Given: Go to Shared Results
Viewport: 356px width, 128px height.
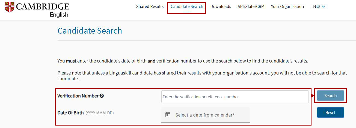Looking at the screenshot, I should [x=150, y=7].
